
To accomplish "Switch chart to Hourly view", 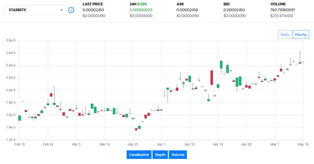I will point(301,34).
